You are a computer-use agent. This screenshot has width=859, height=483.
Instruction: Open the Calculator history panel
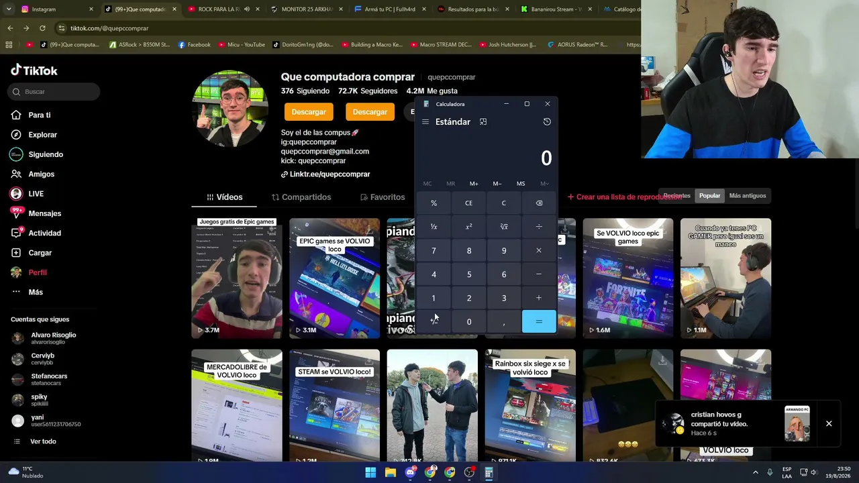(547, 122)
